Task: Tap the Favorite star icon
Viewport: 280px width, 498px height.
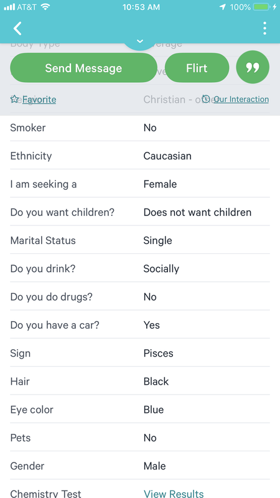Action: [x=14, y=99]
